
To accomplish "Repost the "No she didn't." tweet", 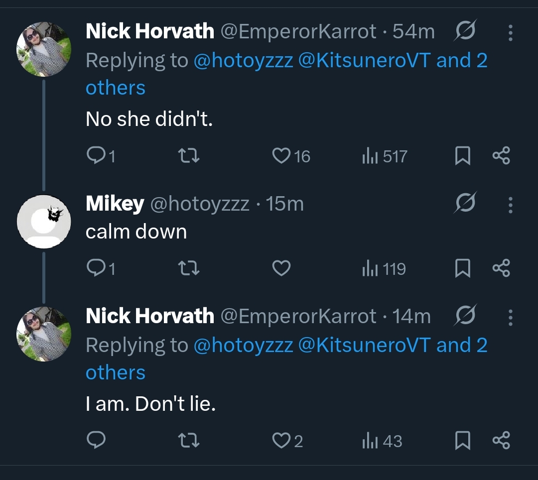I will [x=189, y=156].
